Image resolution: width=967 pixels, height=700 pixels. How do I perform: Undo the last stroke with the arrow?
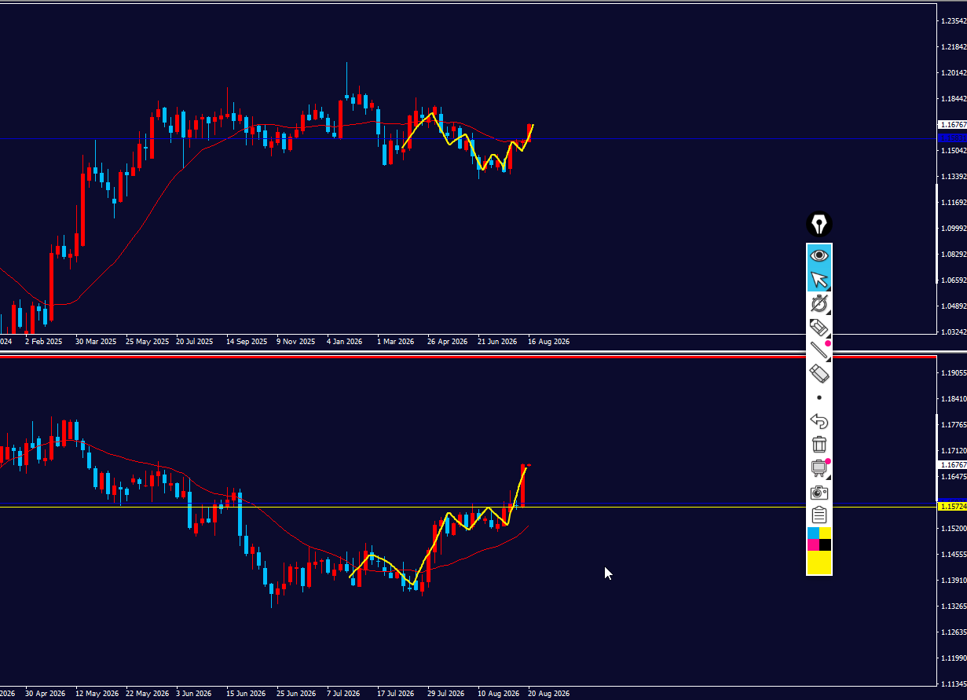tap(819, 422)
